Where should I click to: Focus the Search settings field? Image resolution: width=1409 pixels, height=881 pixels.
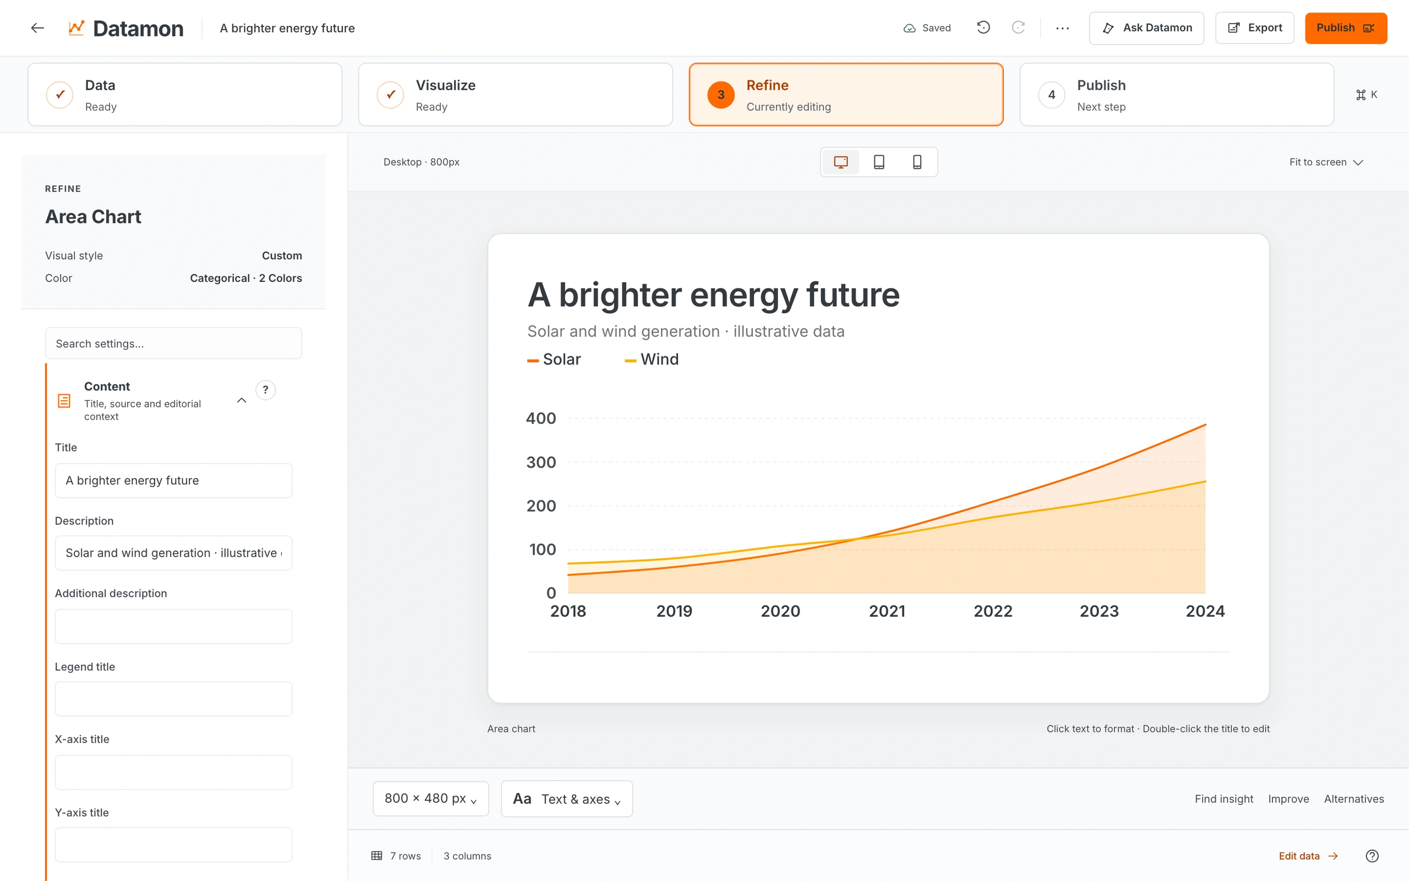tap(173, 343)
